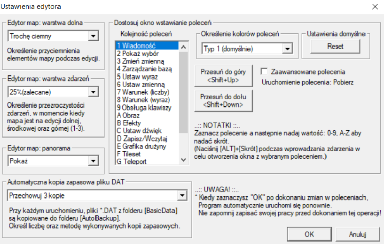The image size is (384, 244).
Task: Confirm settings with the OK button
Action: [309, 234]
